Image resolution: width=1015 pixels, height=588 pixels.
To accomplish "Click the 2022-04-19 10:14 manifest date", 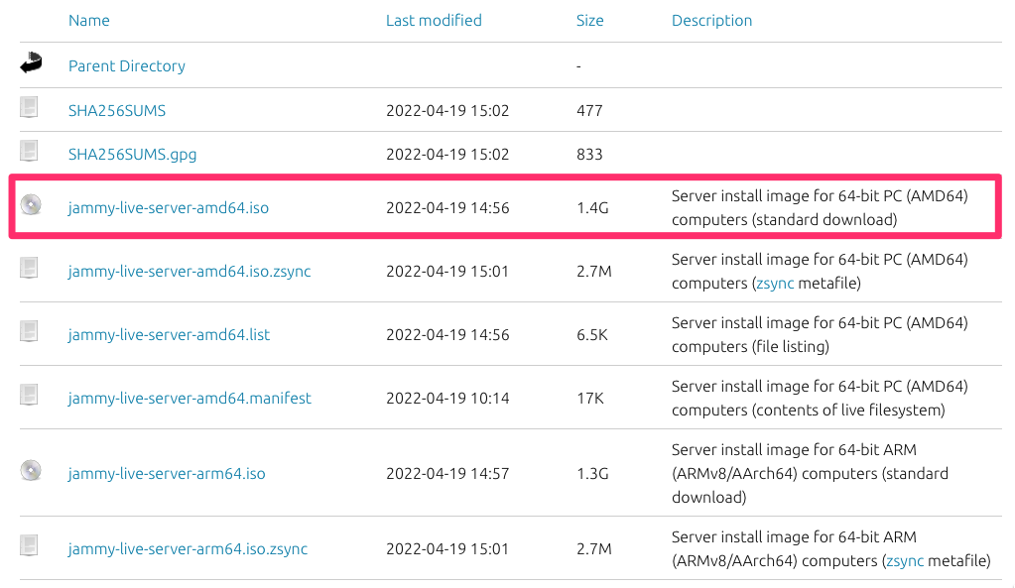I will 447,399.
